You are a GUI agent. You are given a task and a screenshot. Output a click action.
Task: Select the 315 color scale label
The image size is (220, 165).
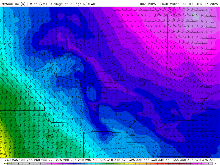117,160
